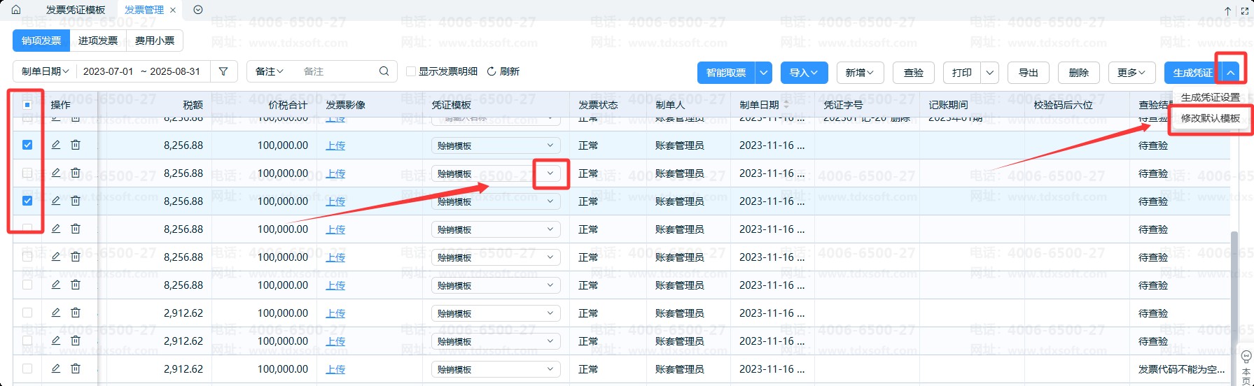Click the 刷新 refresh icon
This screenshot has height=386, width=1254.
tap(492, 71)
